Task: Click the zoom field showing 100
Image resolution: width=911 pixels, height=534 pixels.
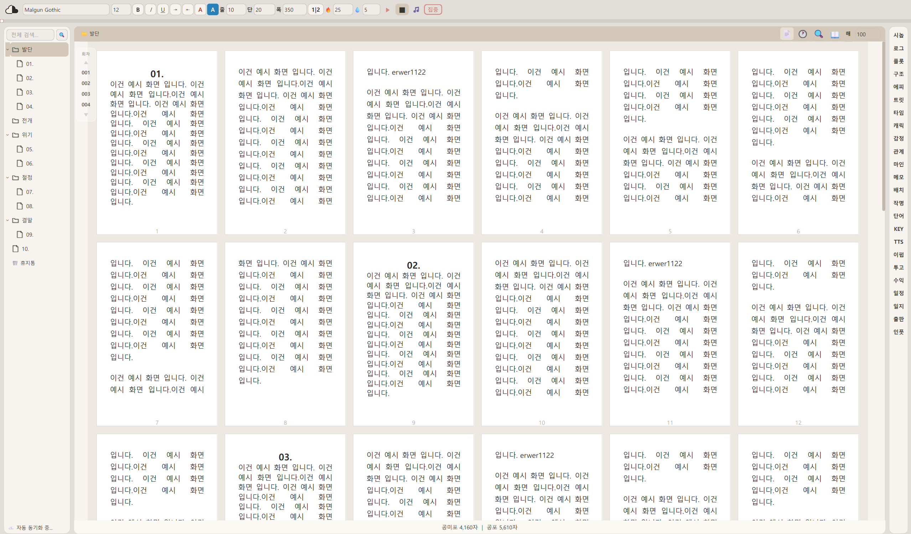Action: [x=868, y=34]
